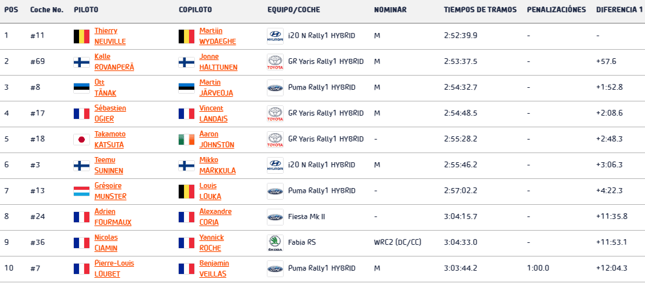Open Thierry Neuville's driver profile link

click(x=110, y=36)
